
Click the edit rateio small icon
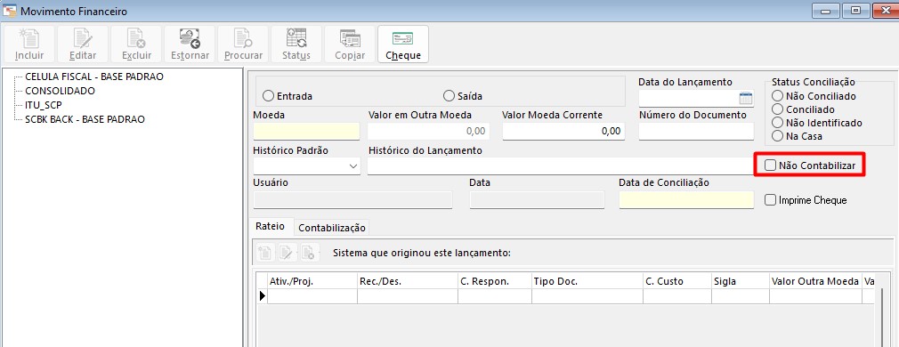point(287,253)
